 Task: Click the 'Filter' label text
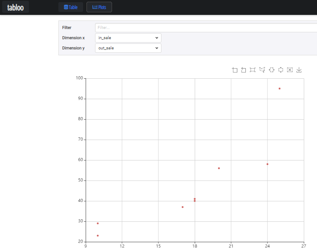67,28
